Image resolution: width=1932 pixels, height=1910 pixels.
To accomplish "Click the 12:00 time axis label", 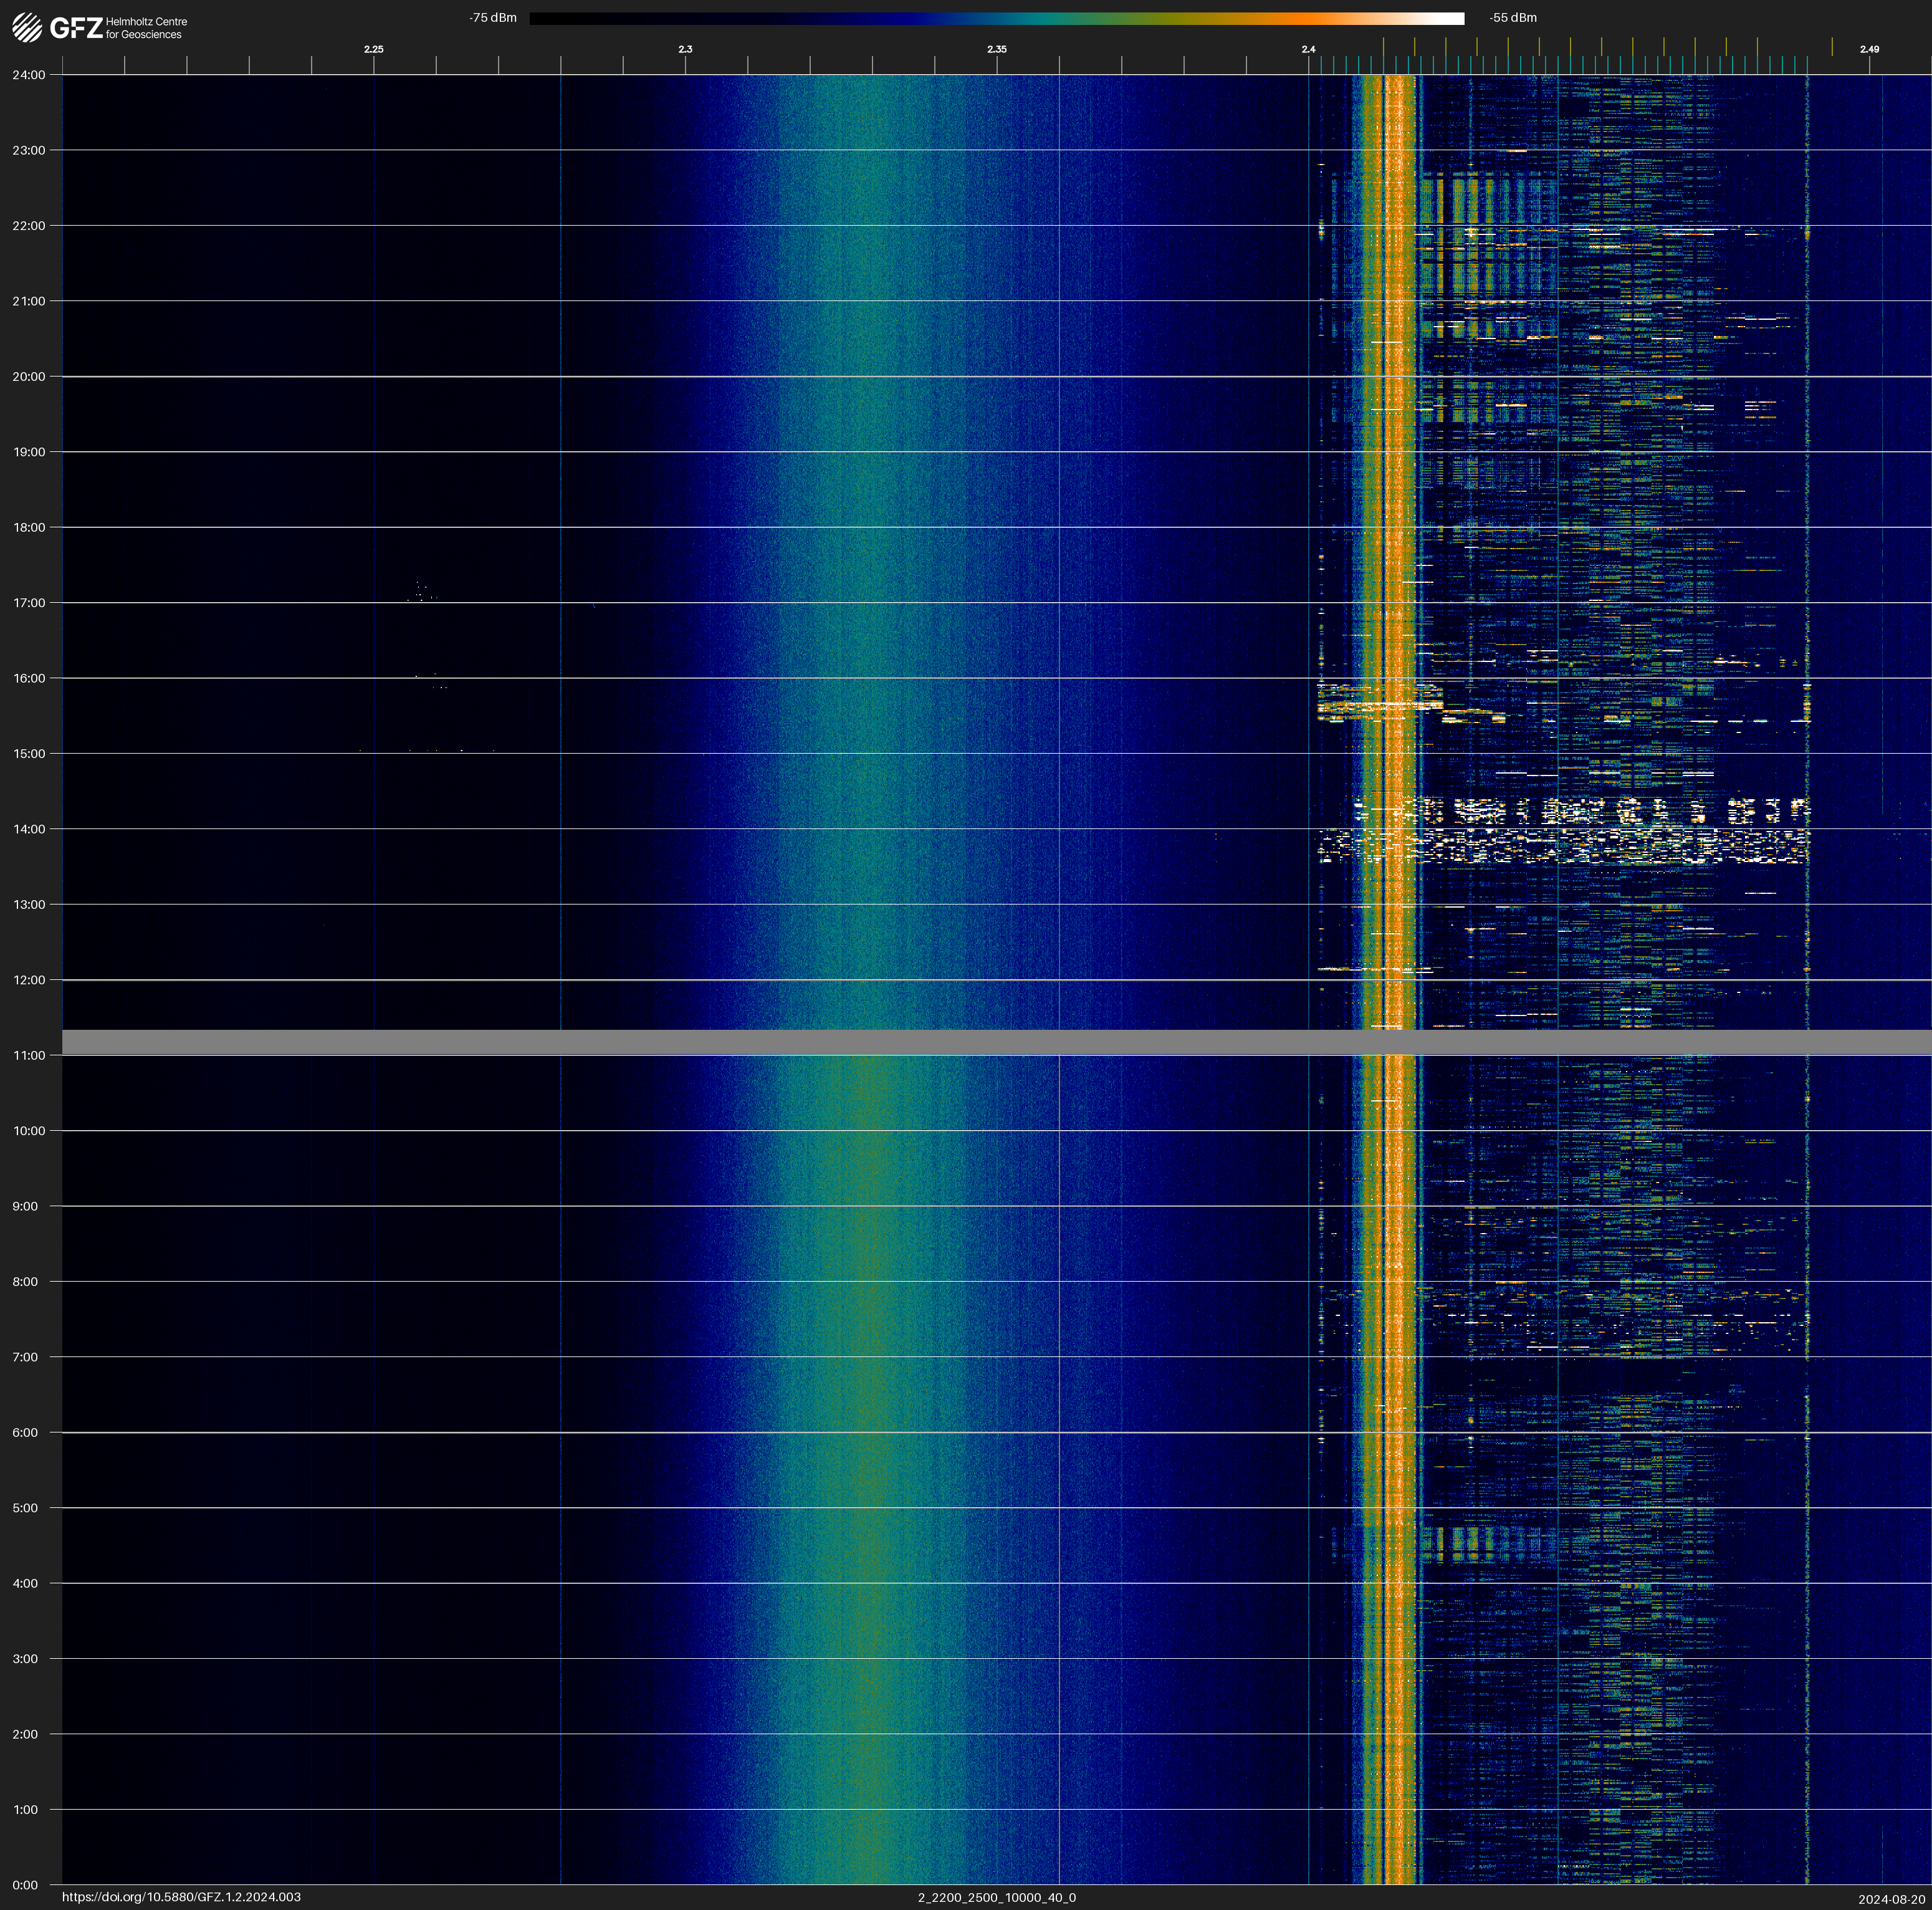I will (28, 980).
